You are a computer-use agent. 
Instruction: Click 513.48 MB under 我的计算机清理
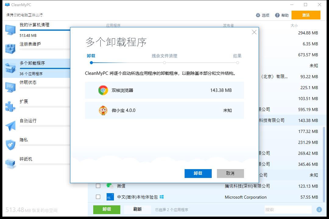click(x=28, y=35)
